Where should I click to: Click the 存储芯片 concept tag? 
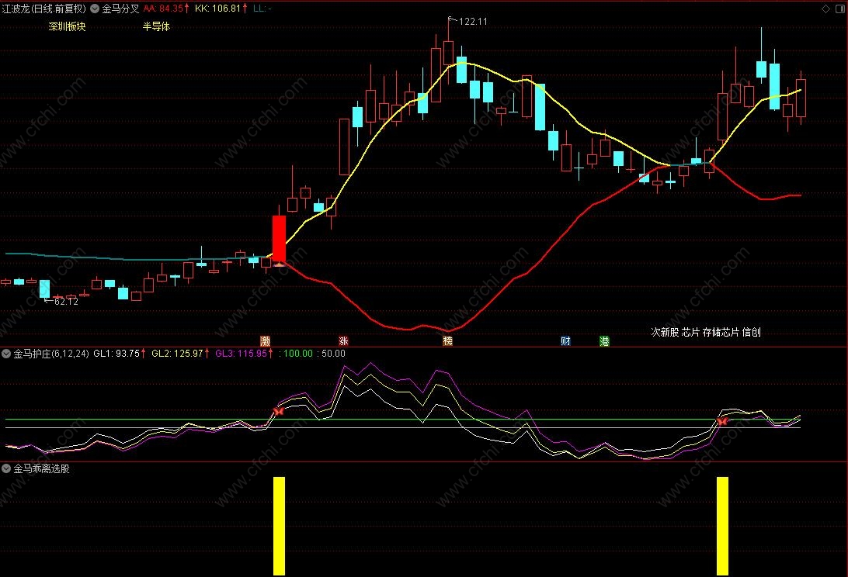click(721, 332)
